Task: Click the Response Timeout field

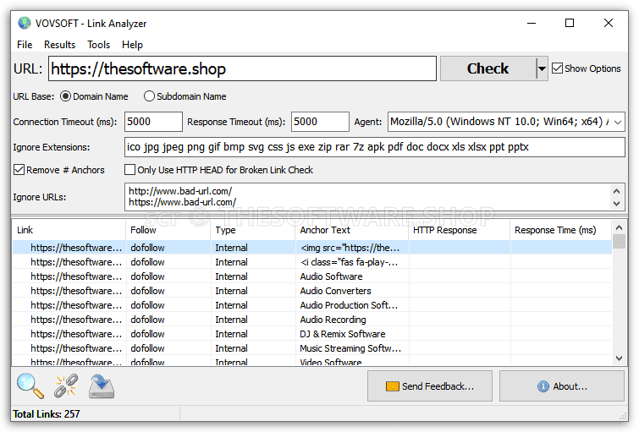Action: click(320, 122)
